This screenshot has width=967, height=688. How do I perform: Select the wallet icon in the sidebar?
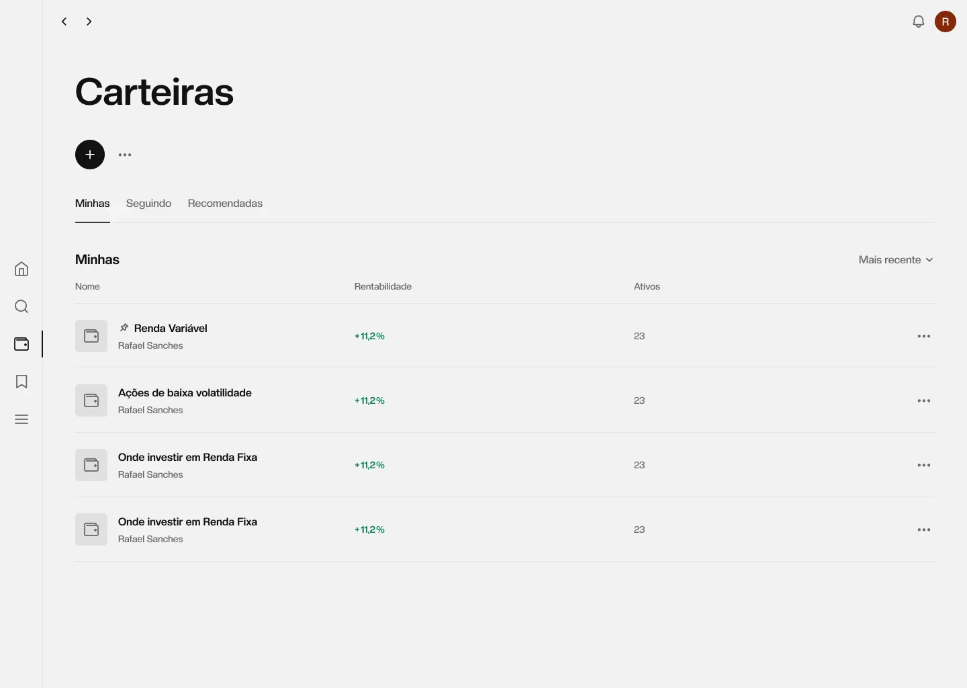pos(21,344)
